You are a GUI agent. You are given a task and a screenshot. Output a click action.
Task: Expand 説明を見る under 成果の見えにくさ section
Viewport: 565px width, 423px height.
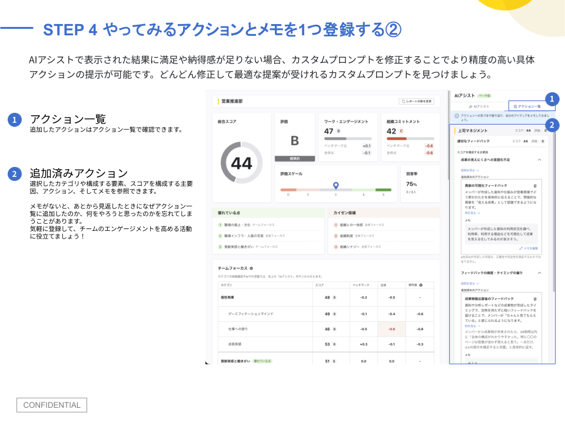(x=470, y=170)
